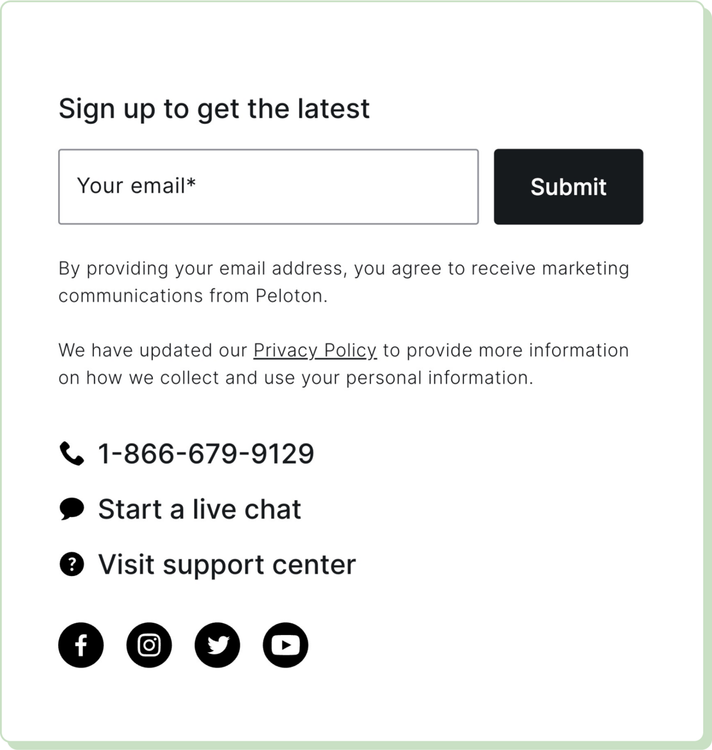
Task: Open the YouTube channel icon
Action: click(x=286, y=645)
